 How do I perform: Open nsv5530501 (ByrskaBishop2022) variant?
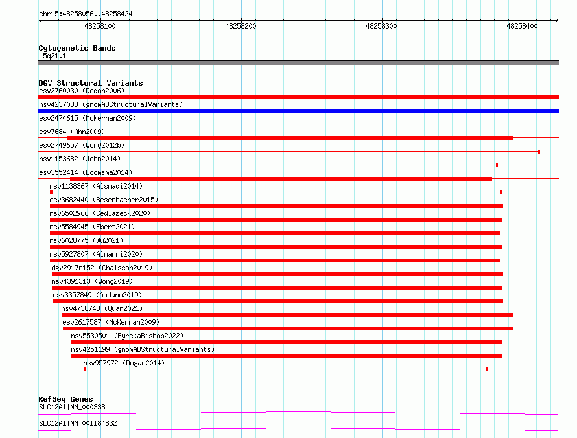point(127,336)
